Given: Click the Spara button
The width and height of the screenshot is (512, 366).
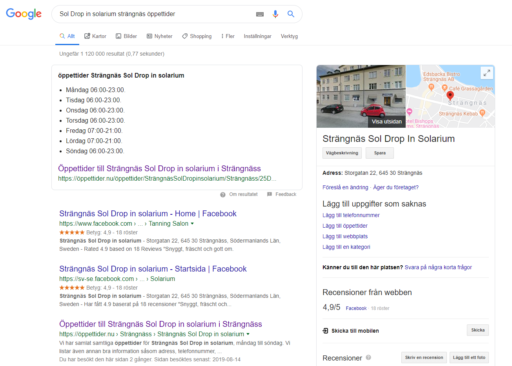Looking at the screenshot, I should (380, 153).
